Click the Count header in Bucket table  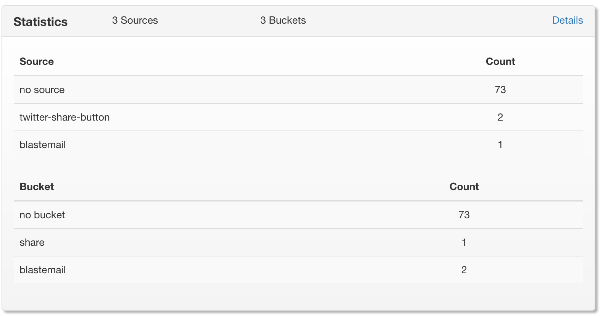464,187
